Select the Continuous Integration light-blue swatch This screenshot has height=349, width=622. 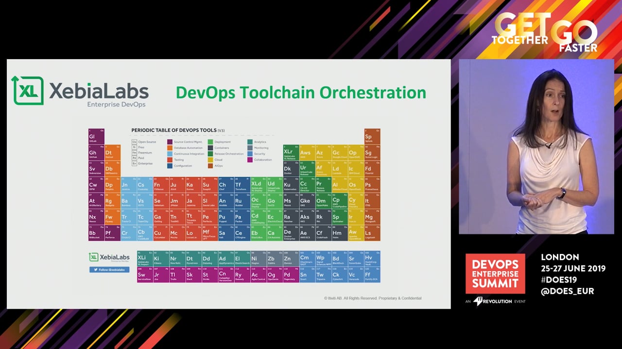(170, 154)
